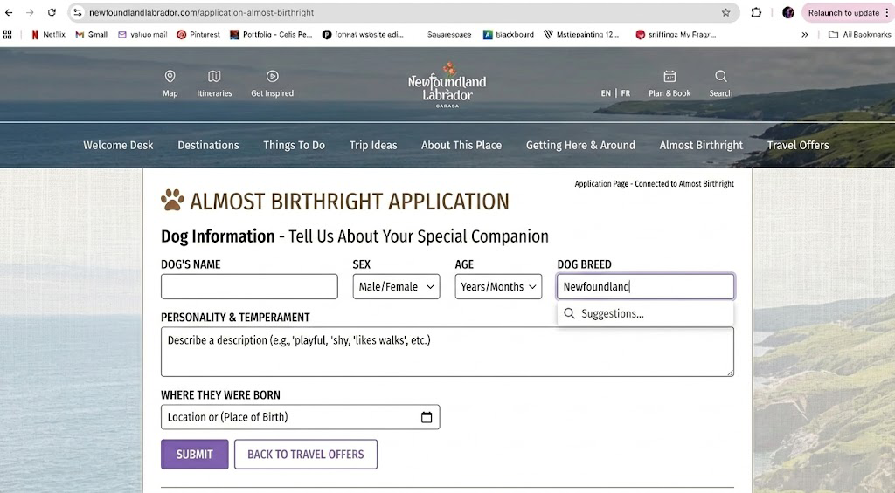895x493 pixels.
Task: Open the All Bookmarks folder
Action: [860, 35]
